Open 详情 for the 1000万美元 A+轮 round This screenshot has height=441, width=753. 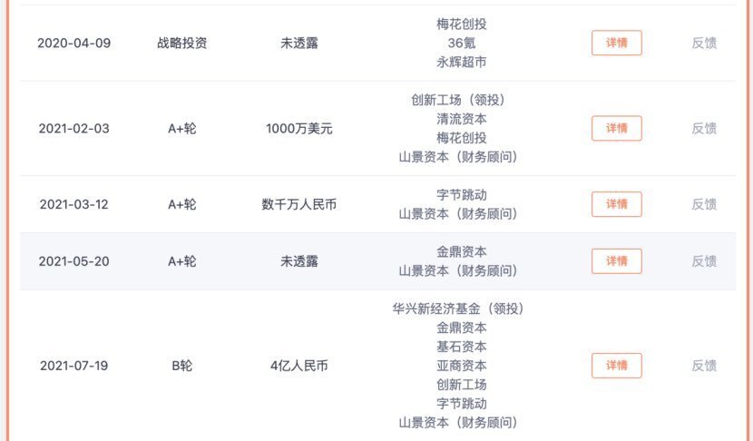[x=616, y=128]
